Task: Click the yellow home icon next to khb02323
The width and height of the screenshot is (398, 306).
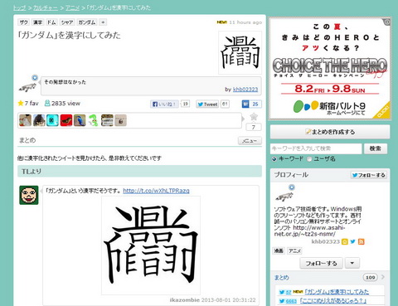Action: pyautogui.click(x=344, y=241)
